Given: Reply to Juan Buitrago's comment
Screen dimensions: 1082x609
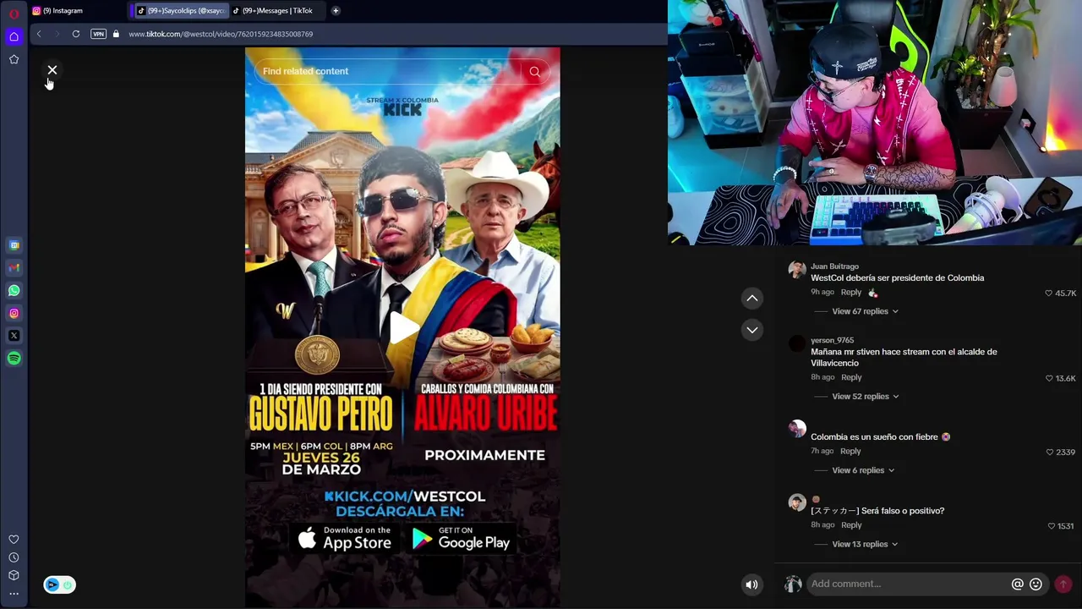Looking at the screenshot, I should pyautogui.click(x=850, y=293).
